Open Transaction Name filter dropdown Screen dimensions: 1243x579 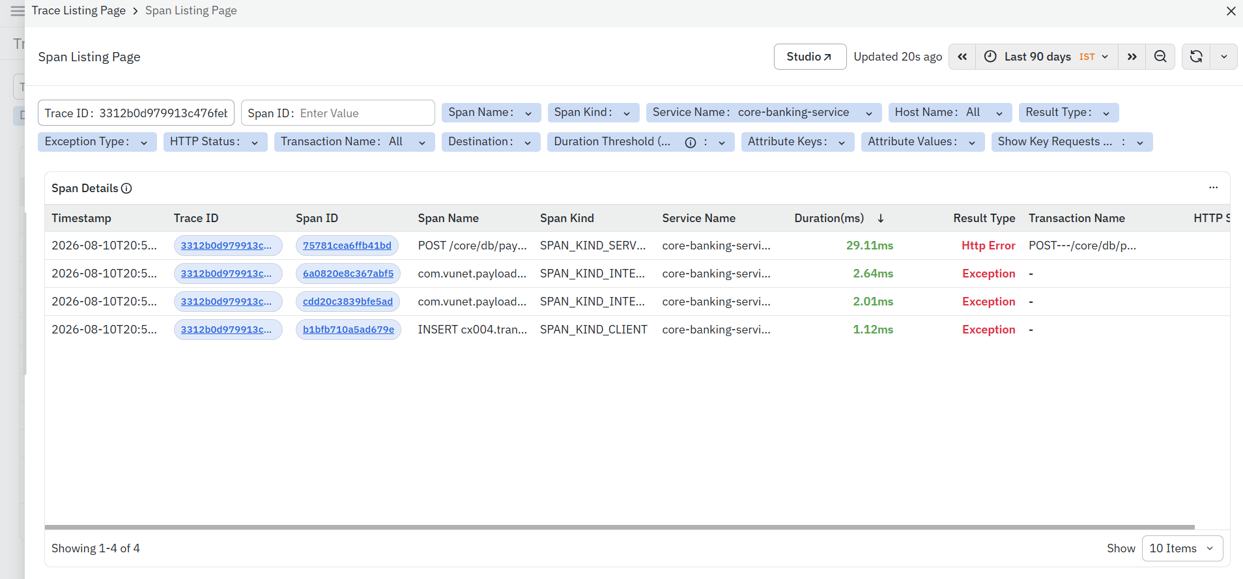pos(354,142)
